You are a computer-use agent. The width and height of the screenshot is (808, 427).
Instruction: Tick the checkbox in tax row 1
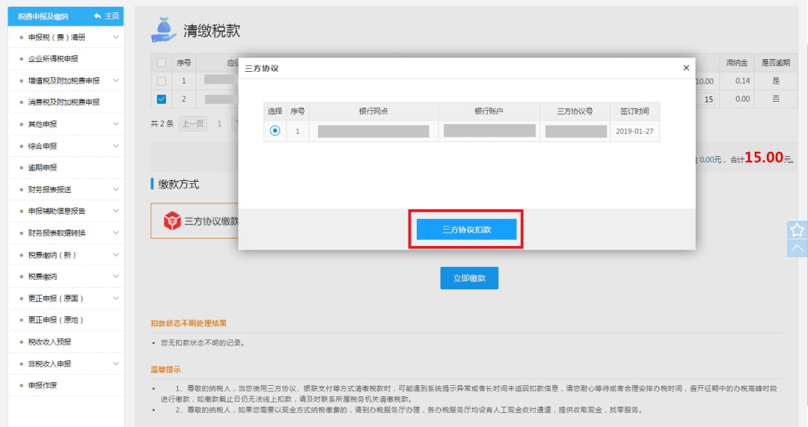(162, 81)
